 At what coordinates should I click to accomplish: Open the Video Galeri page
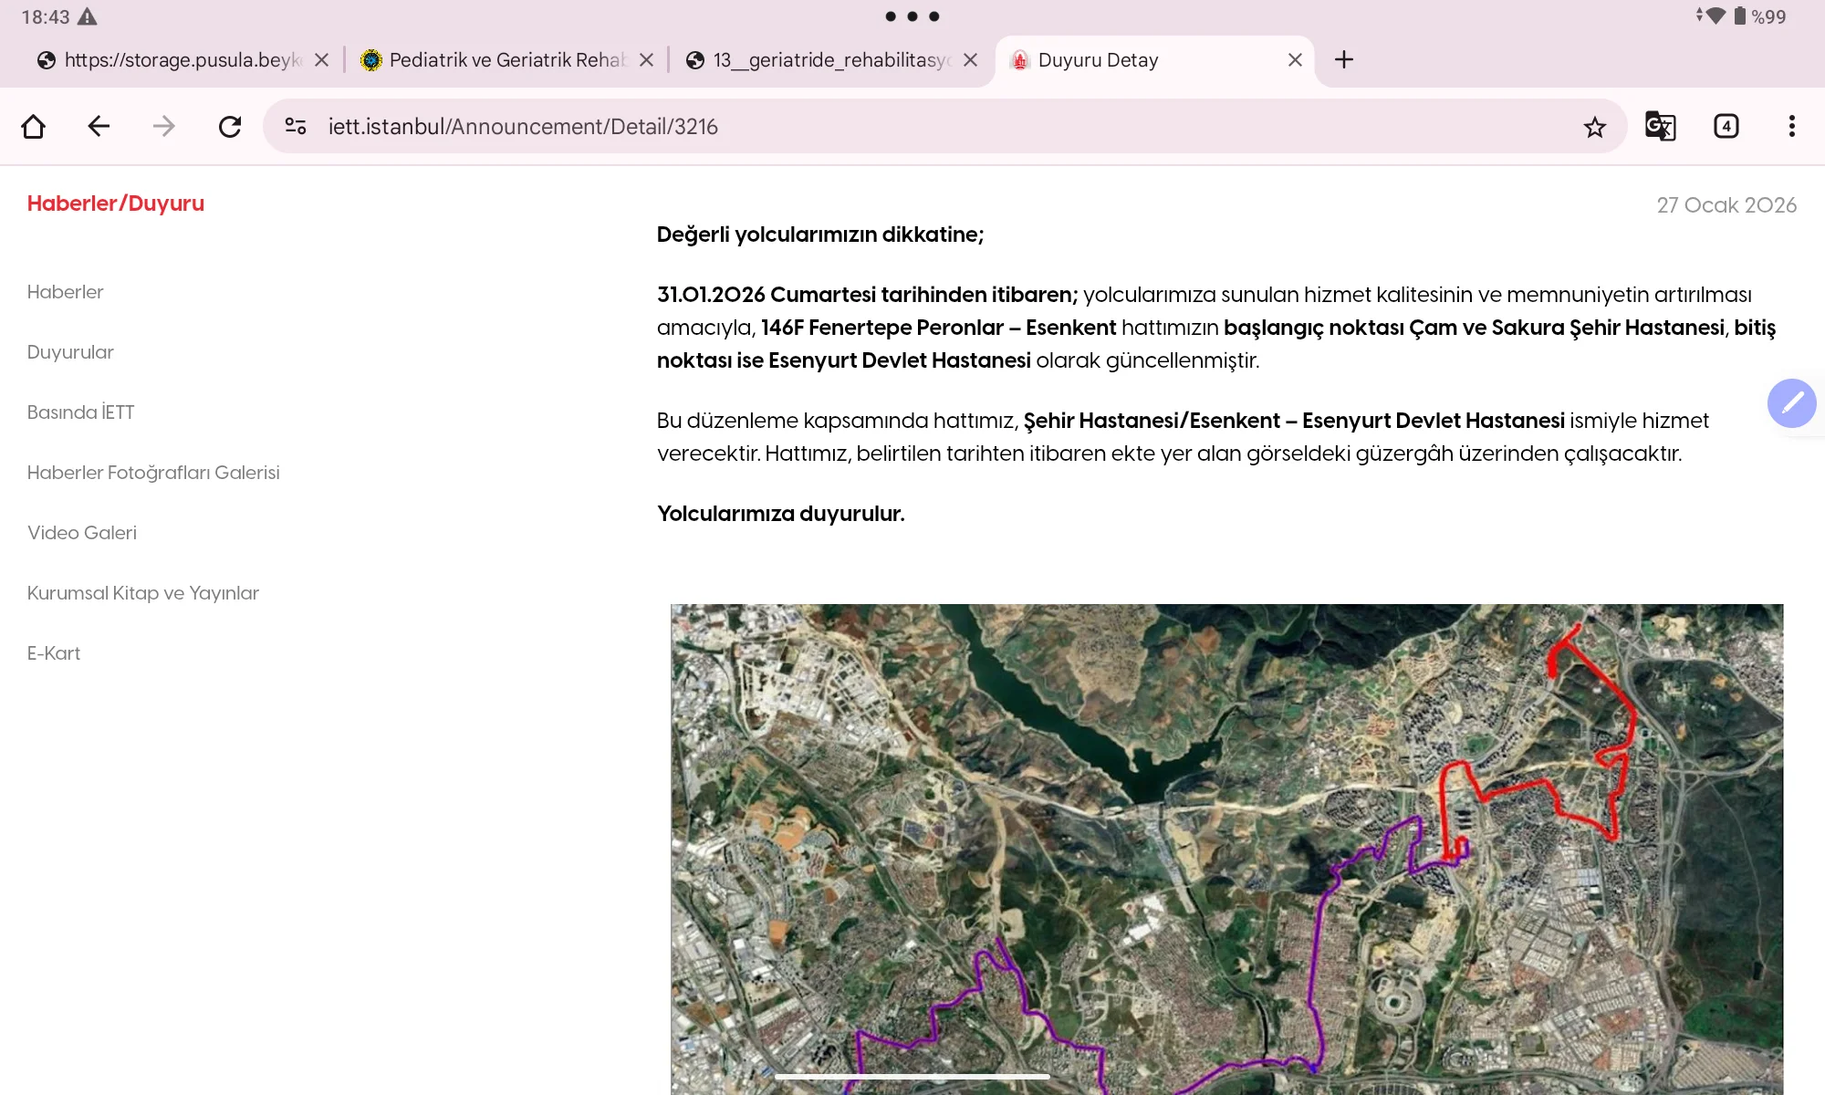coord(82,532)
